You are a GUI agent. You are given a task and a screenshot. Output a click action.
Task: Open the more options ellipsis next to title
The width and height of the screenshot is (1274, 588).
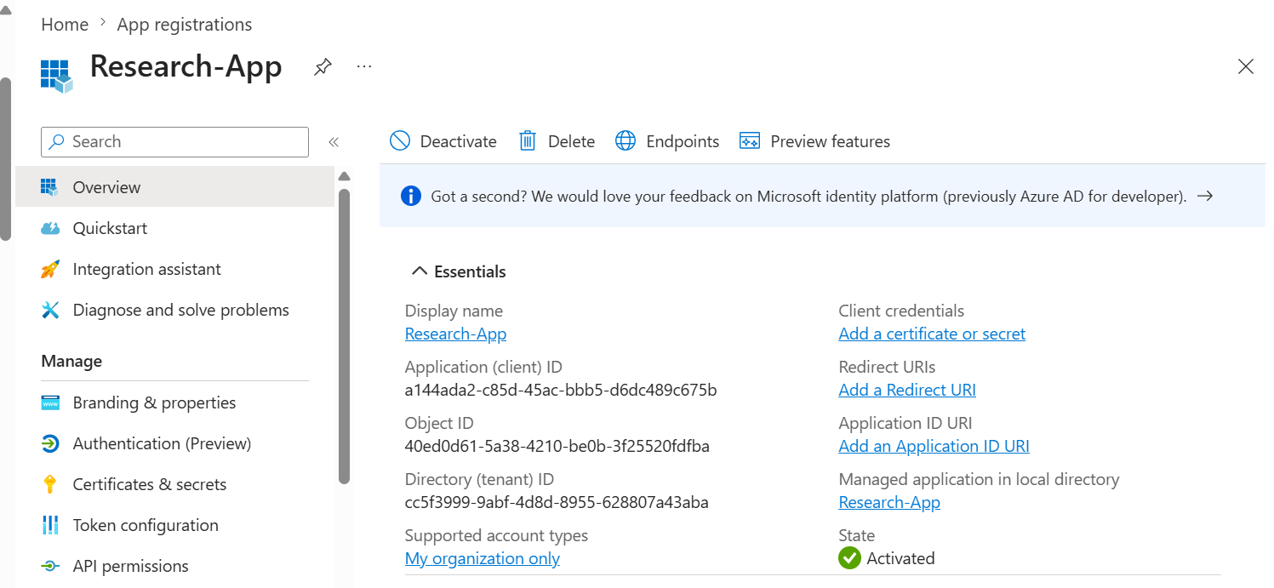(x=364, y=66)
